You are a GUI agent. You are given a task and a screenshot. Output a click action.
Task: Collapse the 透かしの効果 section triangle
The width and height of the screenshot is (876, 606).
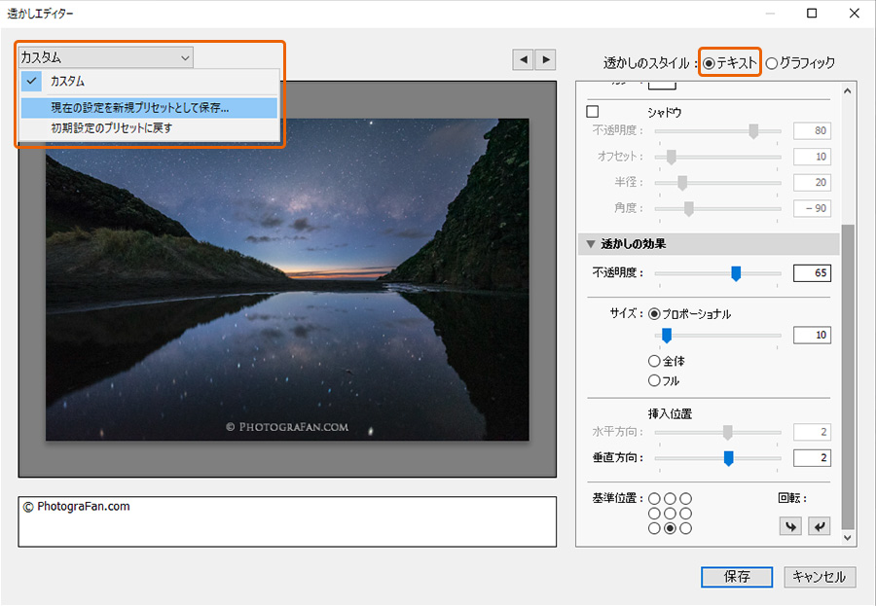point(591,244)
